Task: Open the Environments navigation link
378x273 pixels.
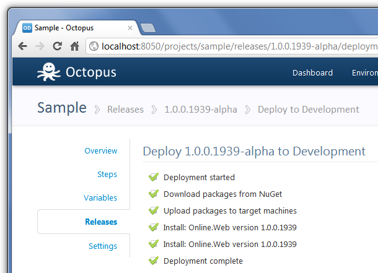Action: (365, 72)
